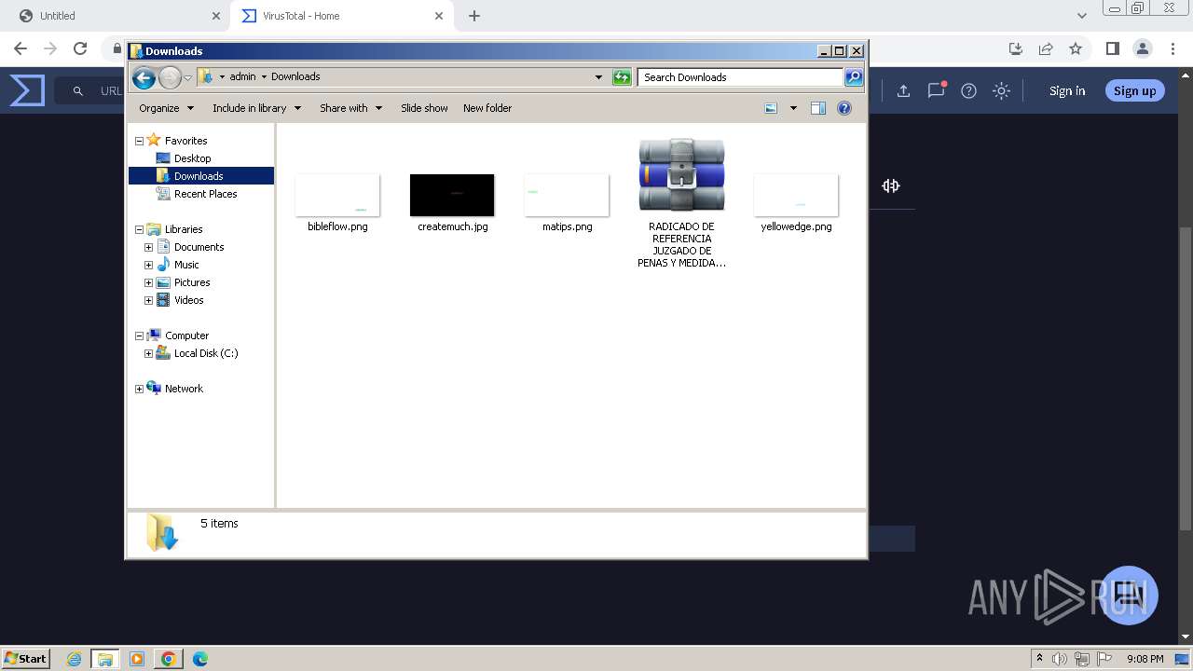Reload the Chrome page

80,48
